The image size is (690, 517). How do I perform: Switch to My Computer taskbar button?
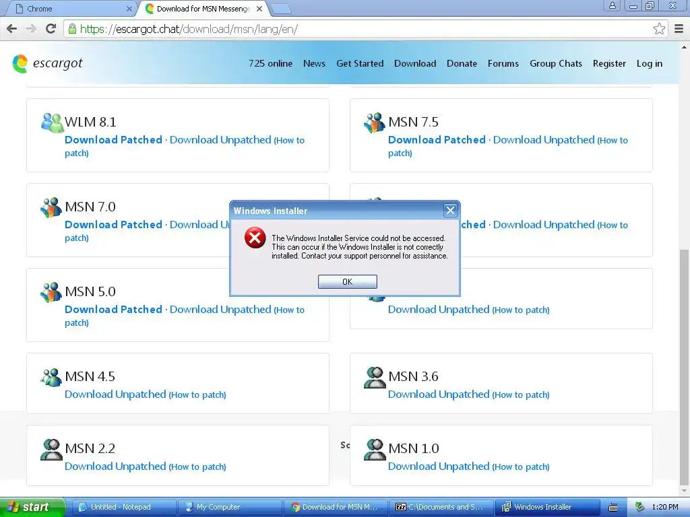[x=229, y=507]
